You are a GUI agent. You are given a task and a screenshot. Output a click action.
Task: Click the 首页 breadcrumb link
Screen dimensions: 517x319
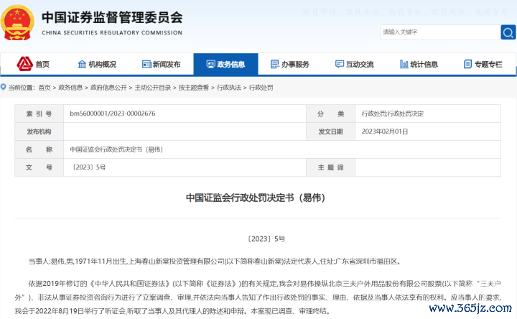pos(45,88)
